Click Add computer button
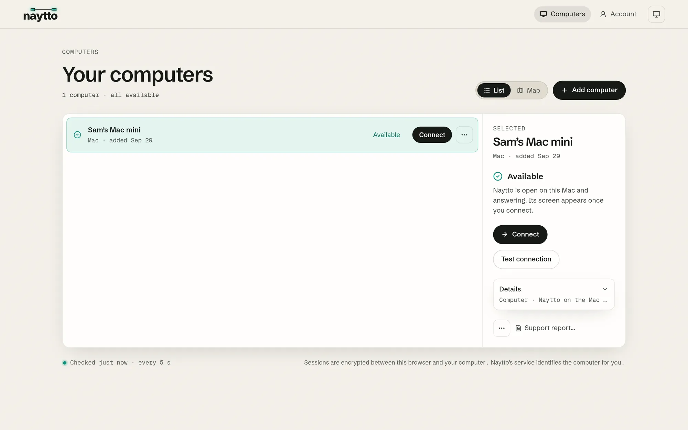The image size is (688, 430). point(589,90)
